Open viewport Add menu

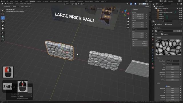tap(25, 4)
